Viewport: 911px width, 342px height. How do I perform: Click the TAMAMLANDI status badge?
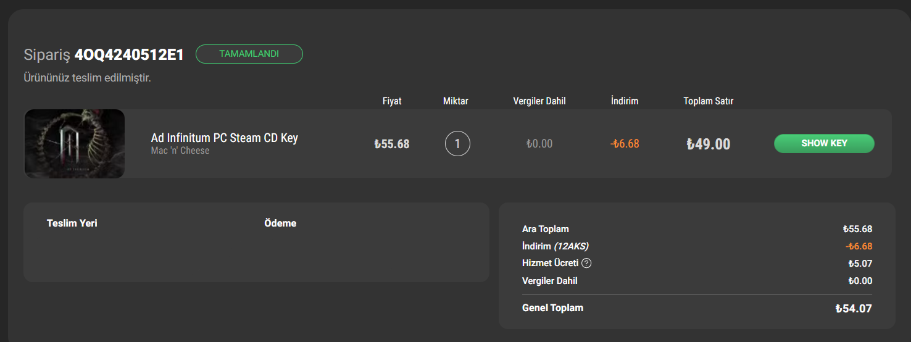[x=249, y=54]
